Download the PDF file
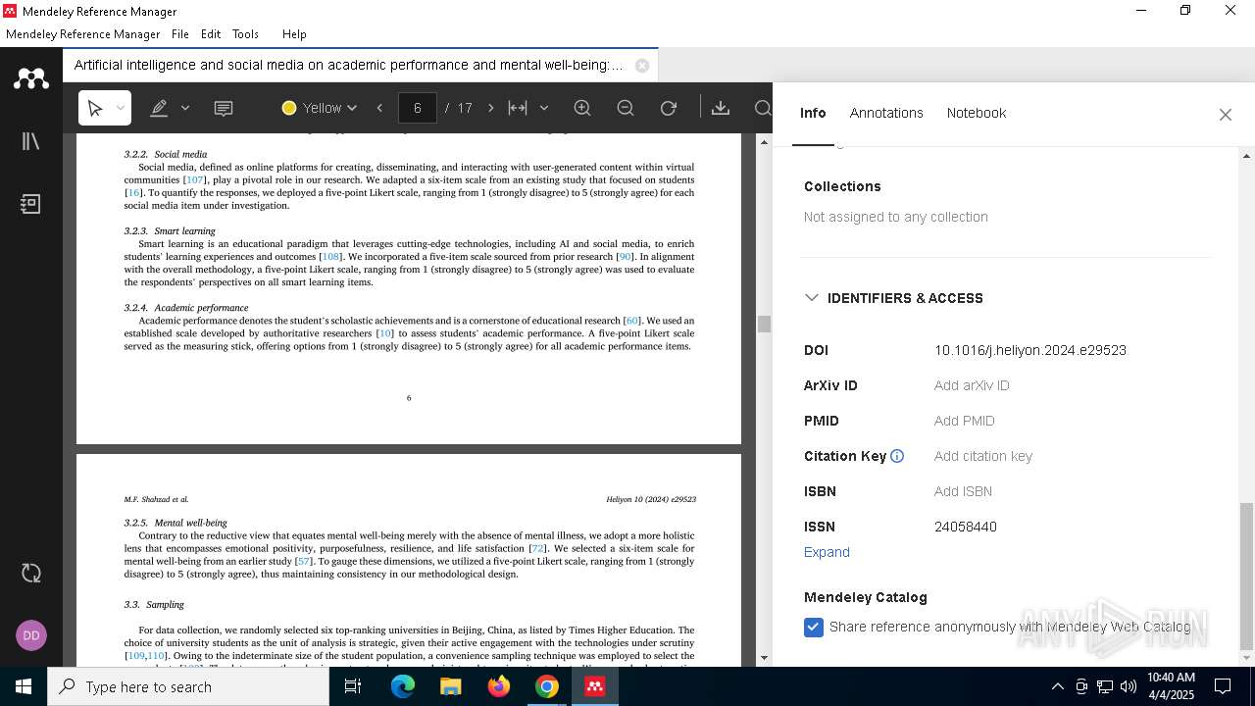Image resolution: width=1255 pixels, height=706 pixels. [721, 108]
